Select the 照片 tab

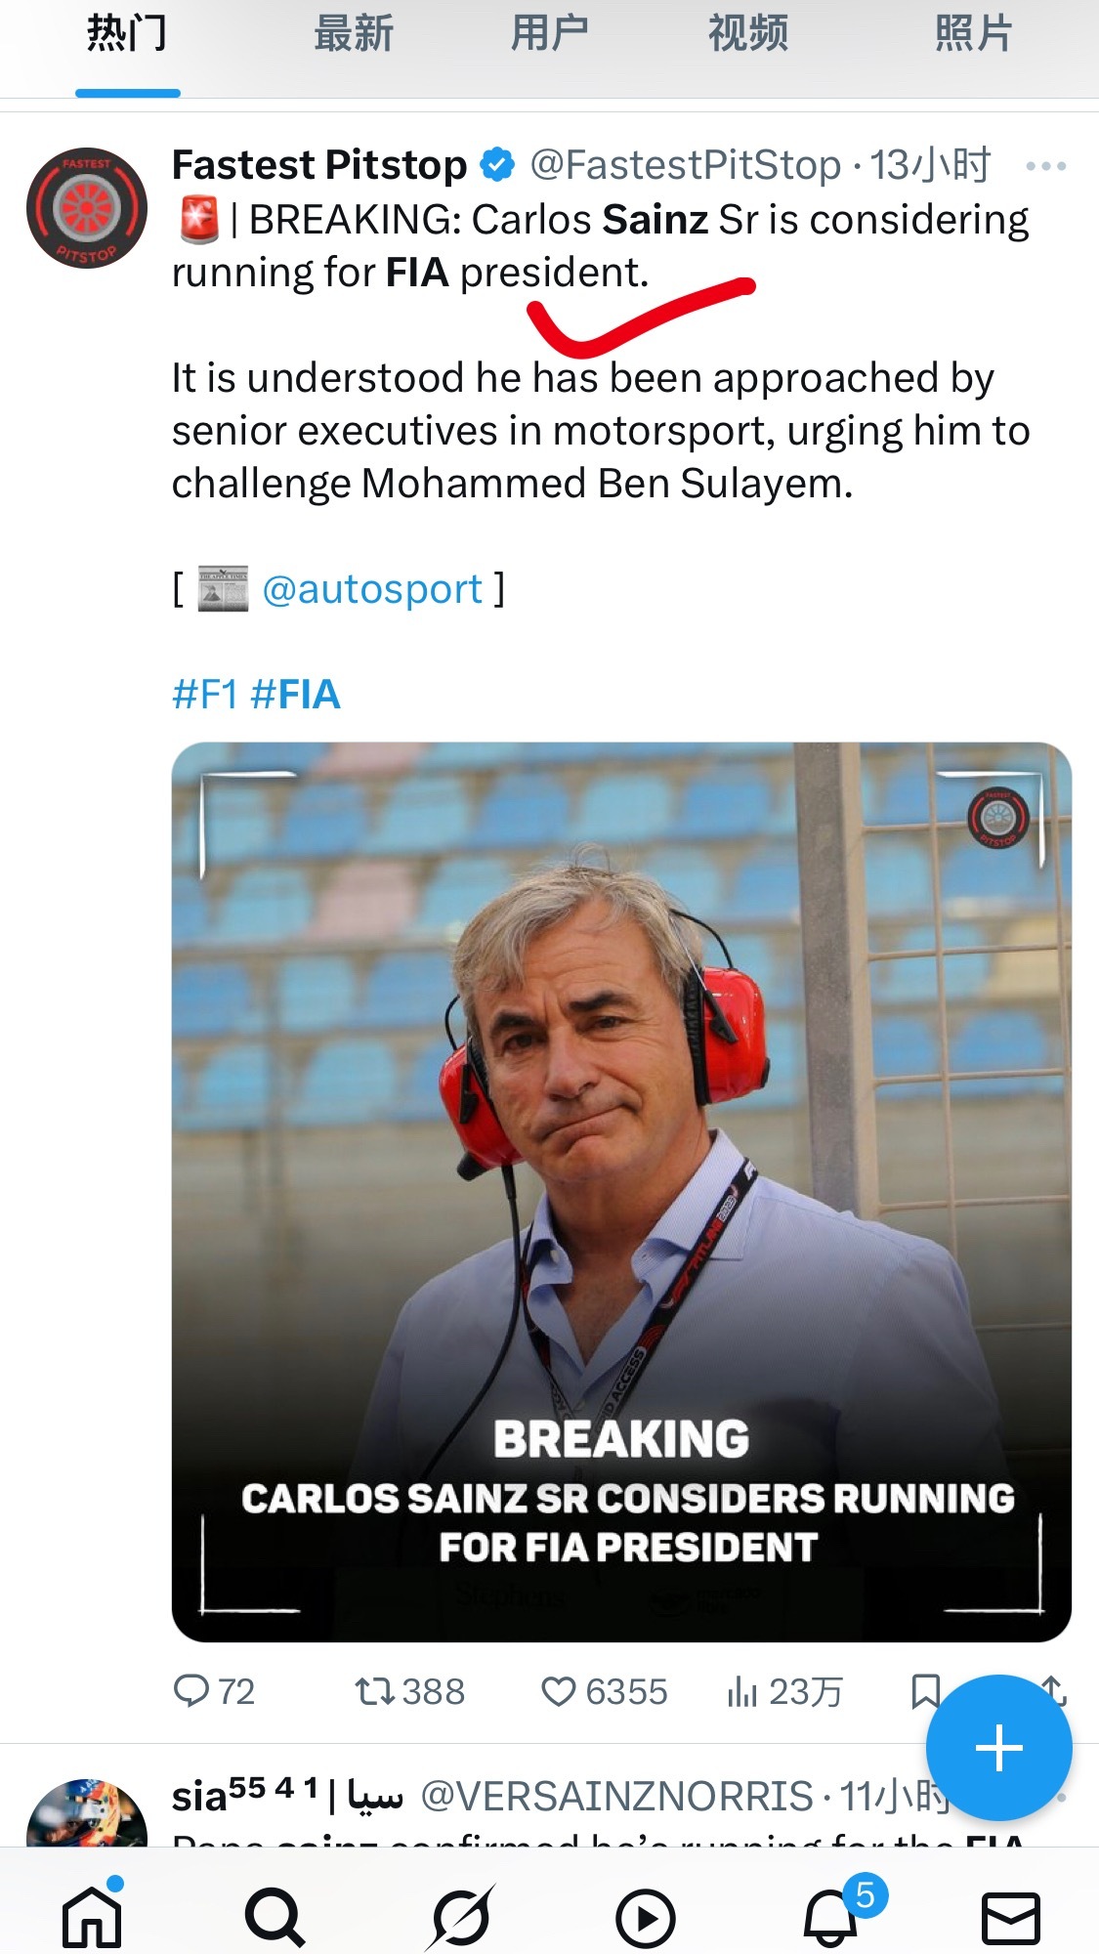973,34
